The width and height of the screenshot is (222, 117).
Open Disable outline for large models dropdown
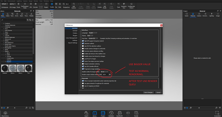coord(105,72)
